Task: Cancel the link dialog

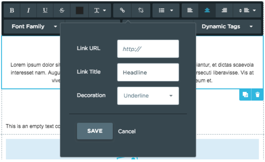Action: click(127, 131)
